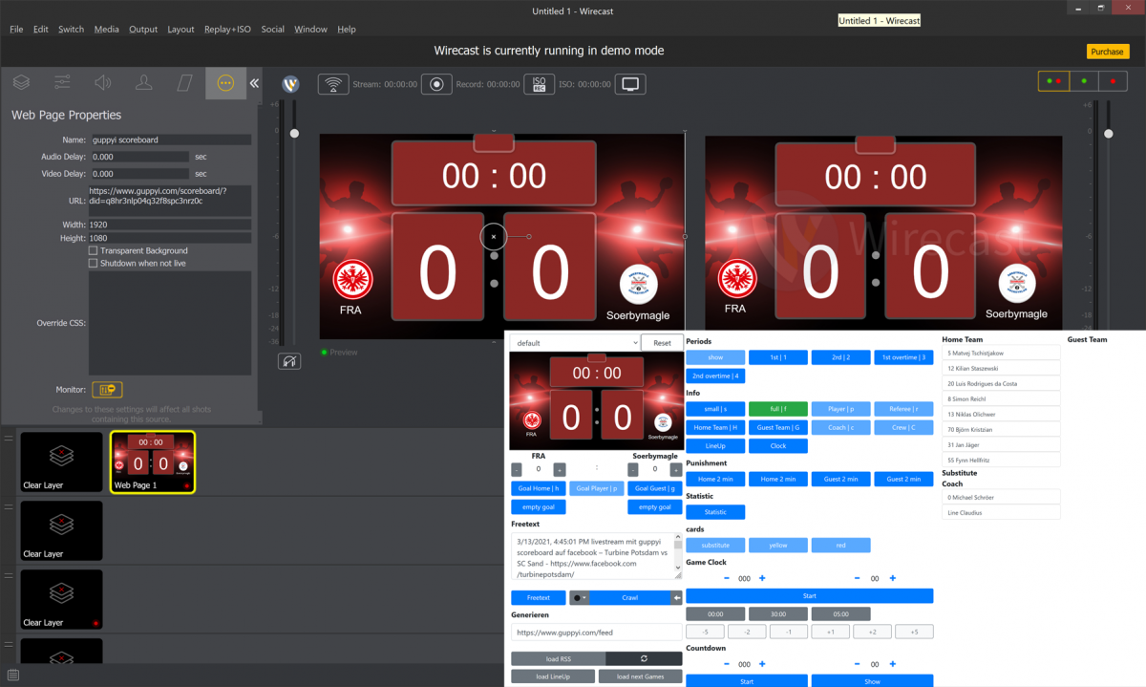This screenshot has width=1146, height=687.
Task: Open the shot layers properties tab
Action: [21, 83]
